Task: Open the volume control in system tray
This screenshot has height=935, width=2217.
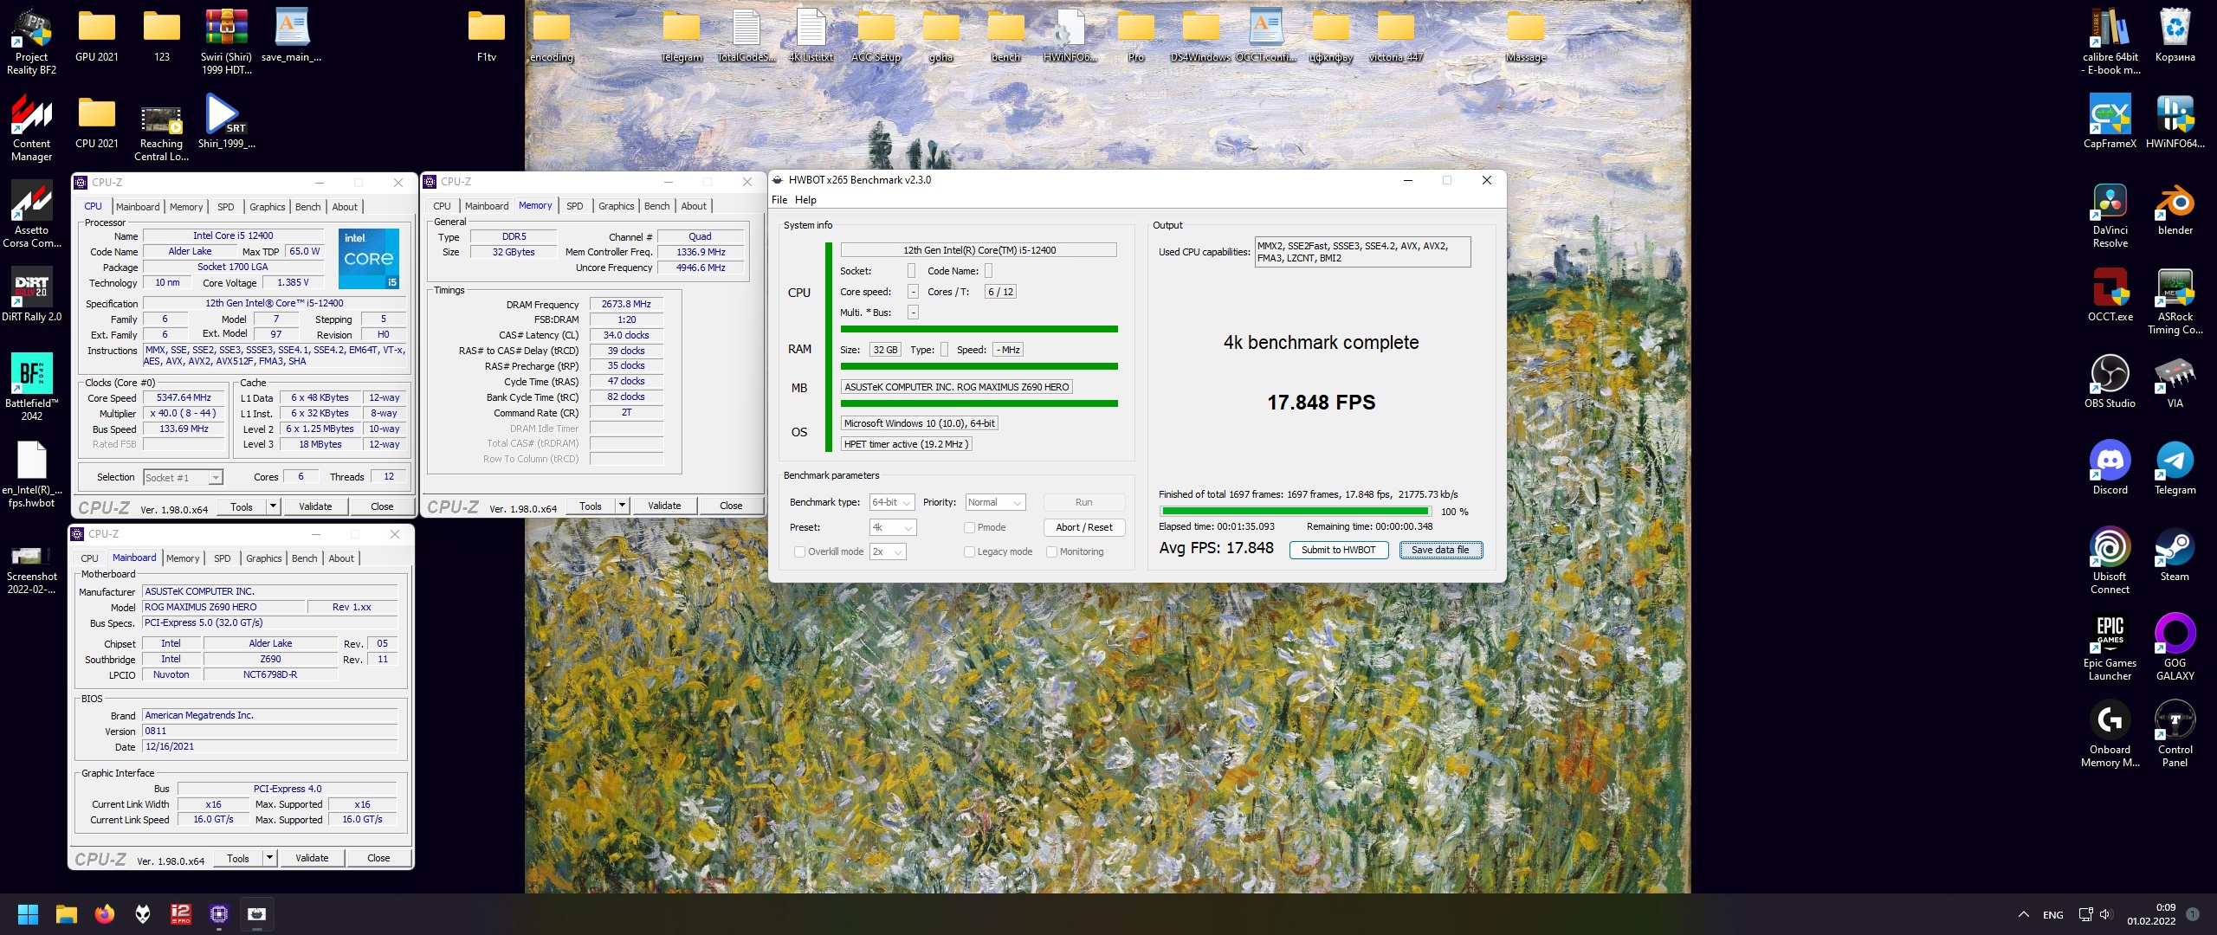Action: tap(2106, 914)
